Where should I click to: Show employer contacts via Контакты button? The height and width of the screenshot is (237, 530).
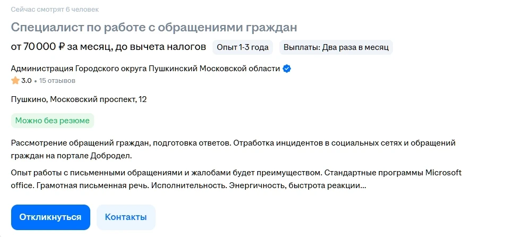[126, 217]
